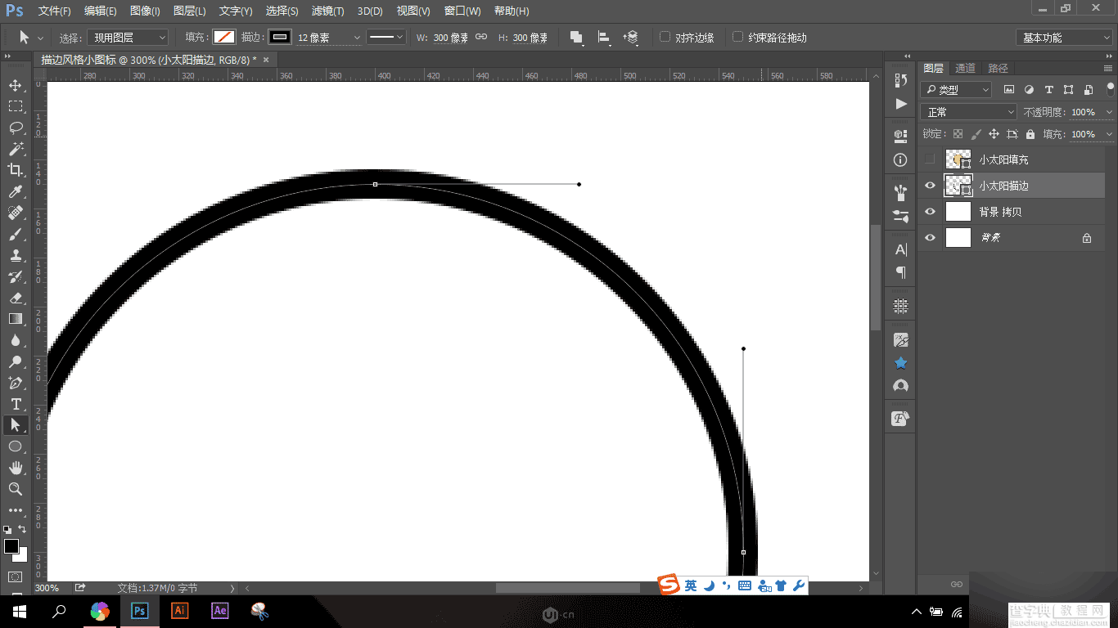Viewport: 1118px width, 628px height.
Task: Select the Magic Wand tool
Action: pos(15,149)
